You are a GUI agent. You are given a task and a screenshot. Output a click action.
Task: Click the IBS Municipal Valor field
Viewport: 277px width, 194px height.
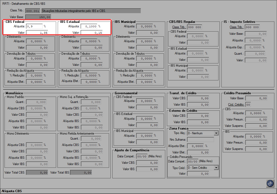147,33
